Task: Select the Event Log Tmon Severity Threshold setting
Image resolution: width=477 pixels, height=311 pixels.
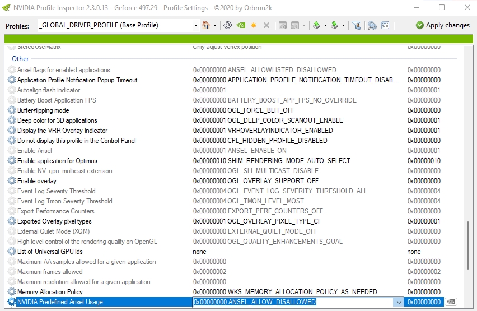Action: coord(65,201)
